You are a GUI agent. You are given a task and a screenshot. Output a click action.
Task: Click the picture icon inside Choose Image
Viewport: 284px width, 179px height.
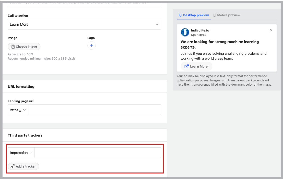(x=13, y=47)
